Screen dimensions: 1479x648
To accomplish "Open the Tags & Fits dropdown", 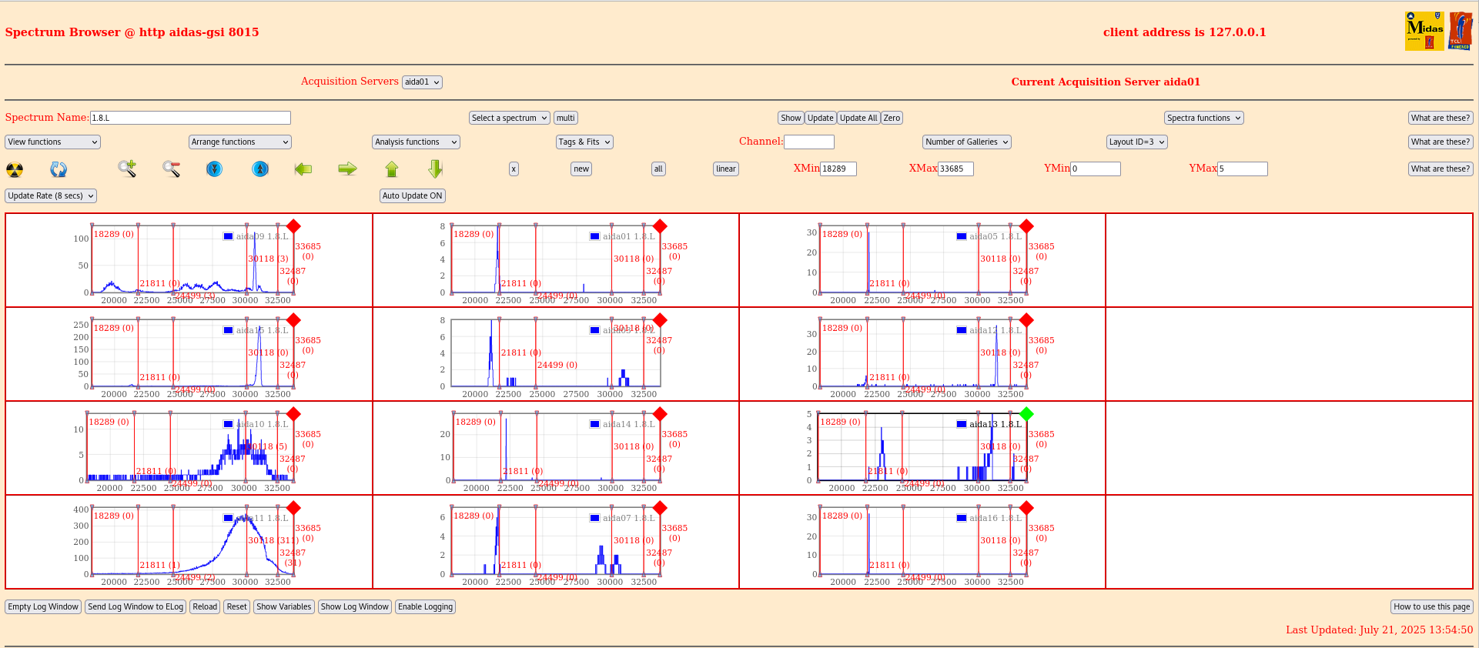I will click(x=585, y=142).
